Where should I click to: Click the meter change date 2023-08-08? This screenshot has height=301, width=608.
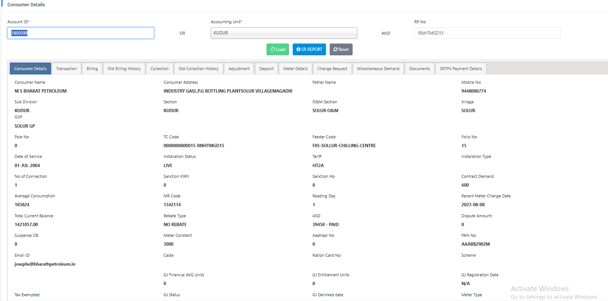(473, 205)
